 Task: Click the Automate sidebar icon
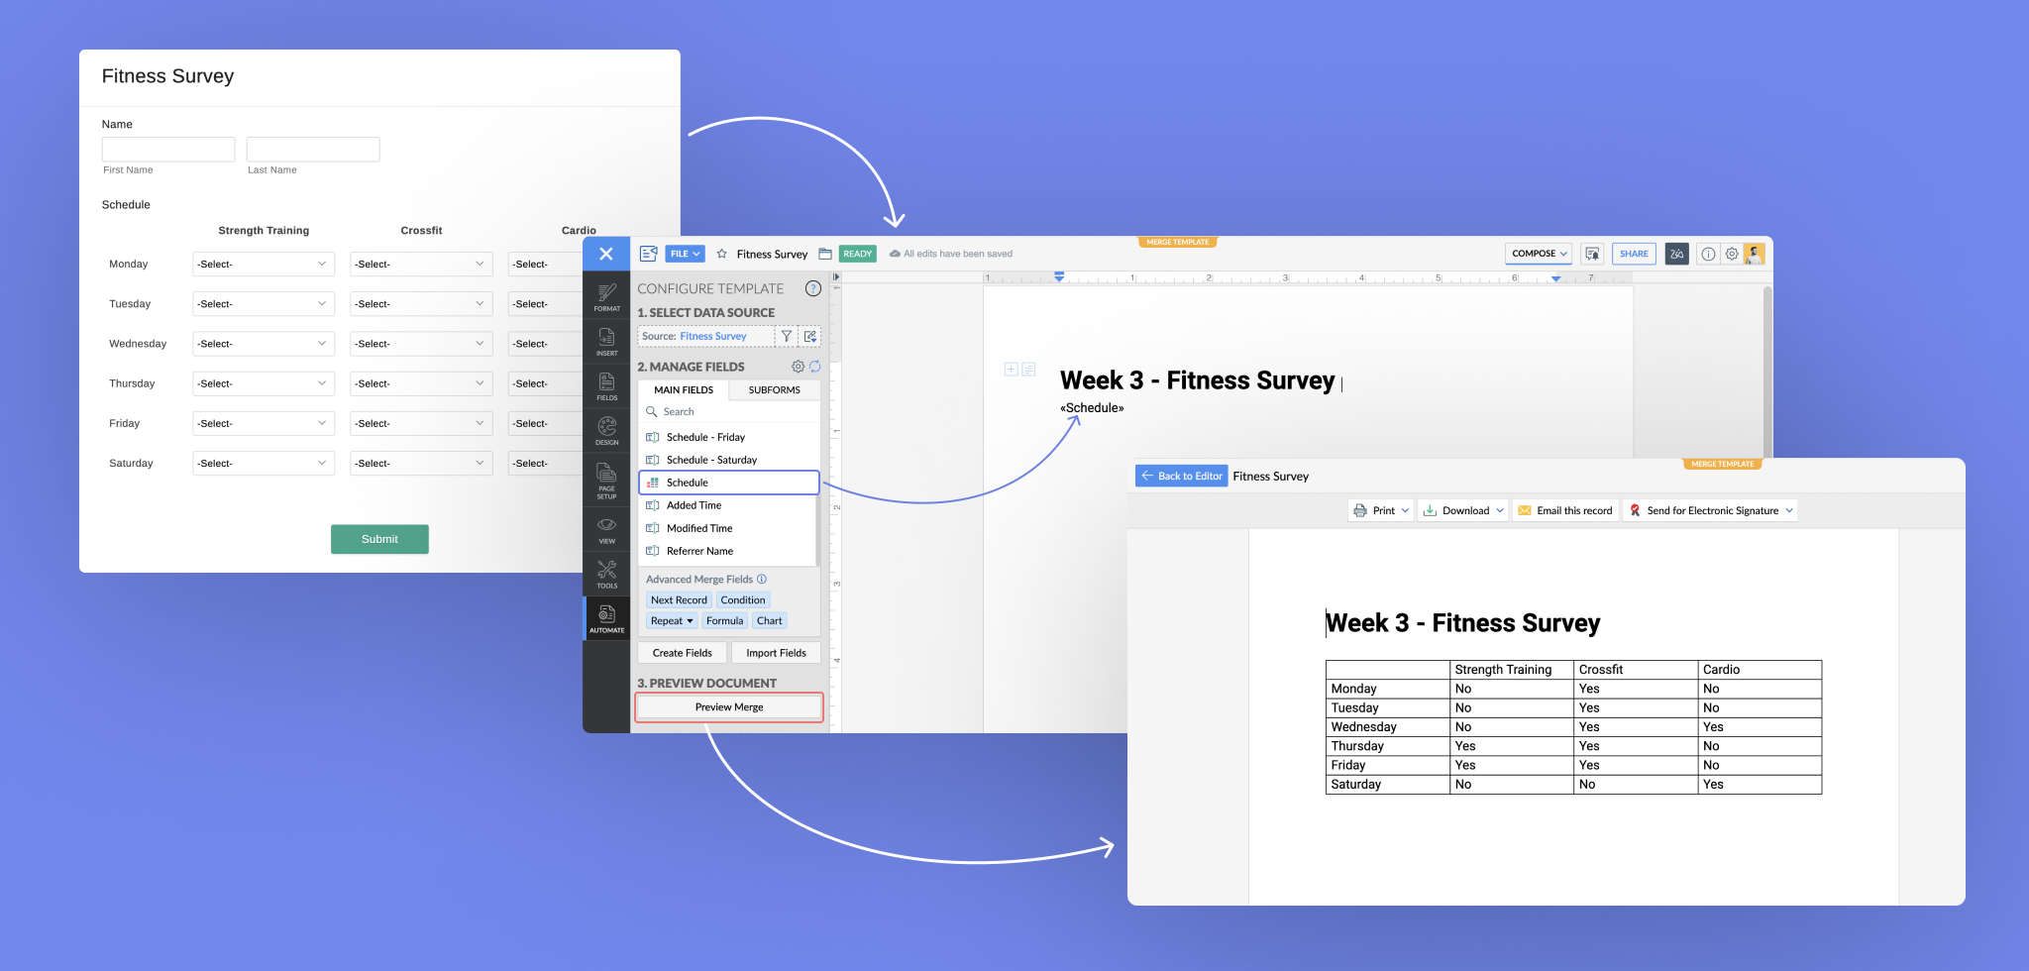[x=606, y=618]
